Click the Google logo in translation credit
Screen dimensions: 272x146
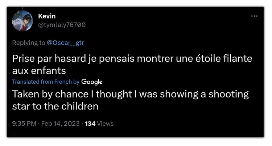92,82
